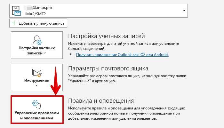This screenshot has height=128, width=224.
Task: Open the Outlook for iOS or Android link
Action: [x=122, y=55]
